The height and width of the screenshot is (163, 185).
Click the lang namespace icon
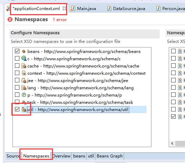coord(24,88)
